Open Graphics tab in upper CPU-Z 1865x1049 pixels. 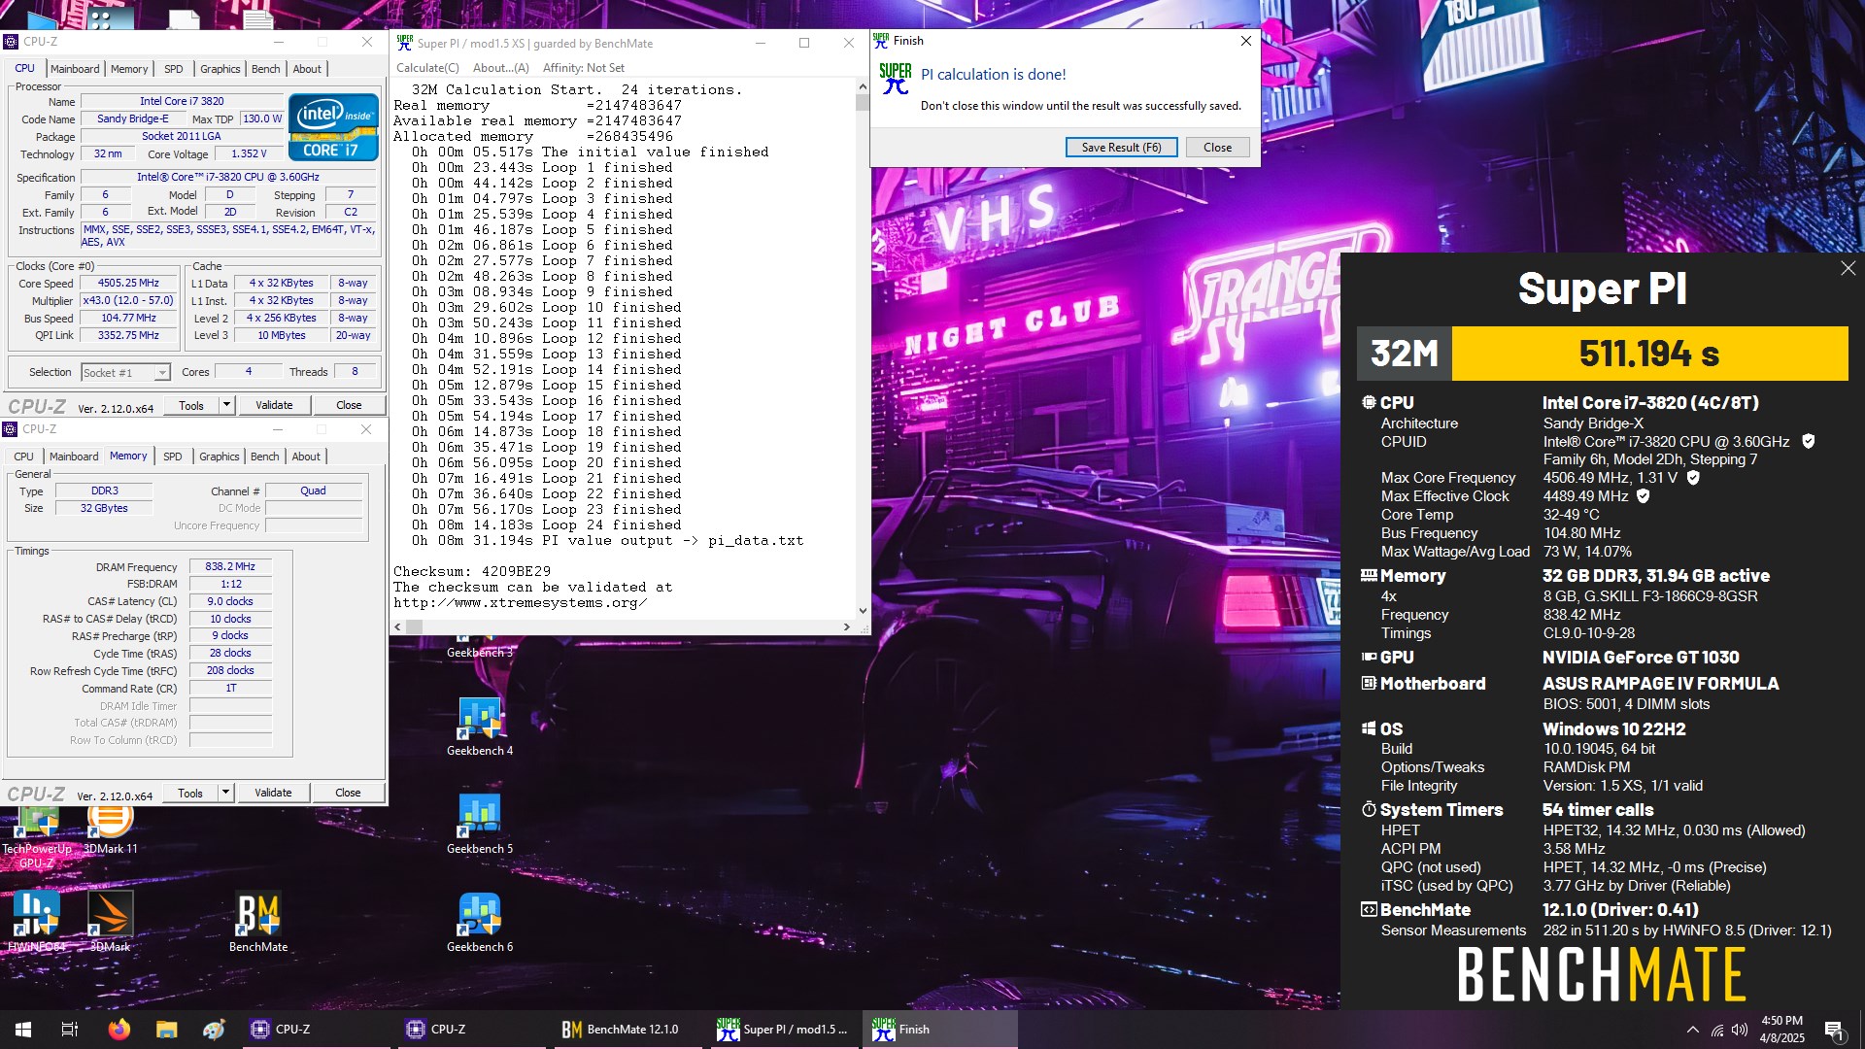click(x=220, y=69)
